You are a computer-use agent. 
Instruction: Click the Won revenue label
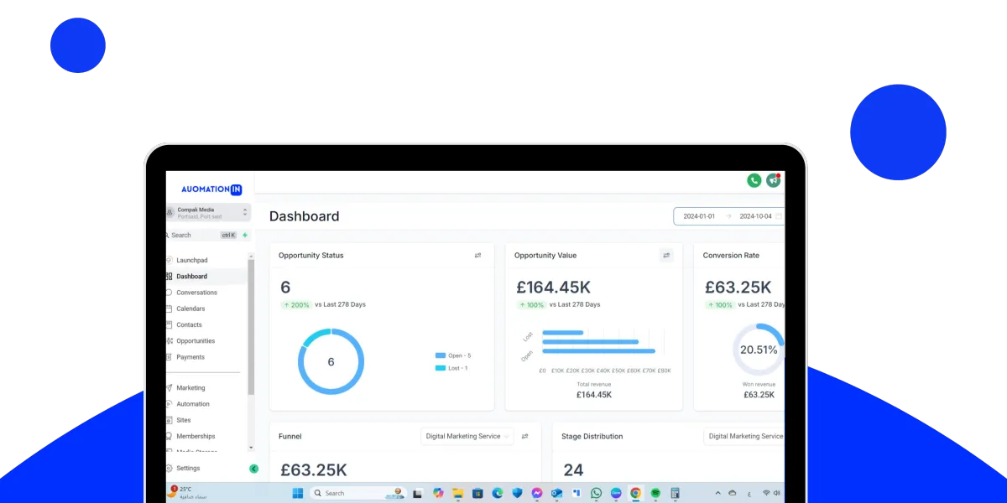click(x=759, y=384)
